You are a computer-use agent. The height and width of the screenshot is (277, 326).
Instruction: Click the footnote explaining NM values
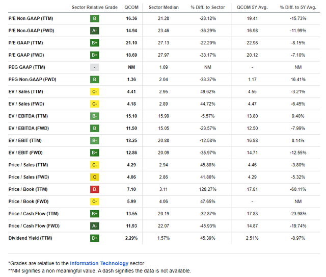point(99,271)
